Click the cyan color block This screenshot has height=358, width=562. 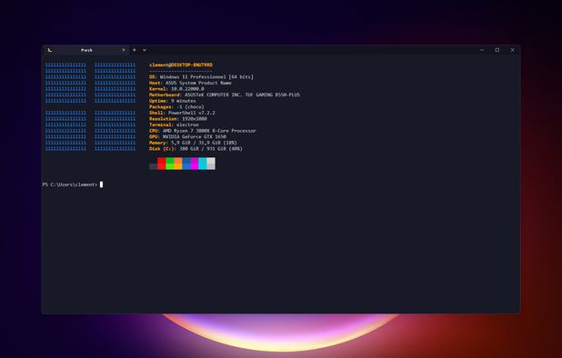[203, 164]
